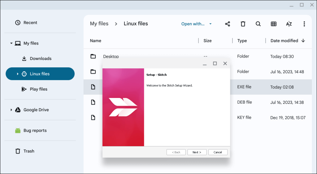Image resolution: width=317 pixels, height=174 pixels.
Task: Open search with the magnifier icon
Action: click(258, 24)
